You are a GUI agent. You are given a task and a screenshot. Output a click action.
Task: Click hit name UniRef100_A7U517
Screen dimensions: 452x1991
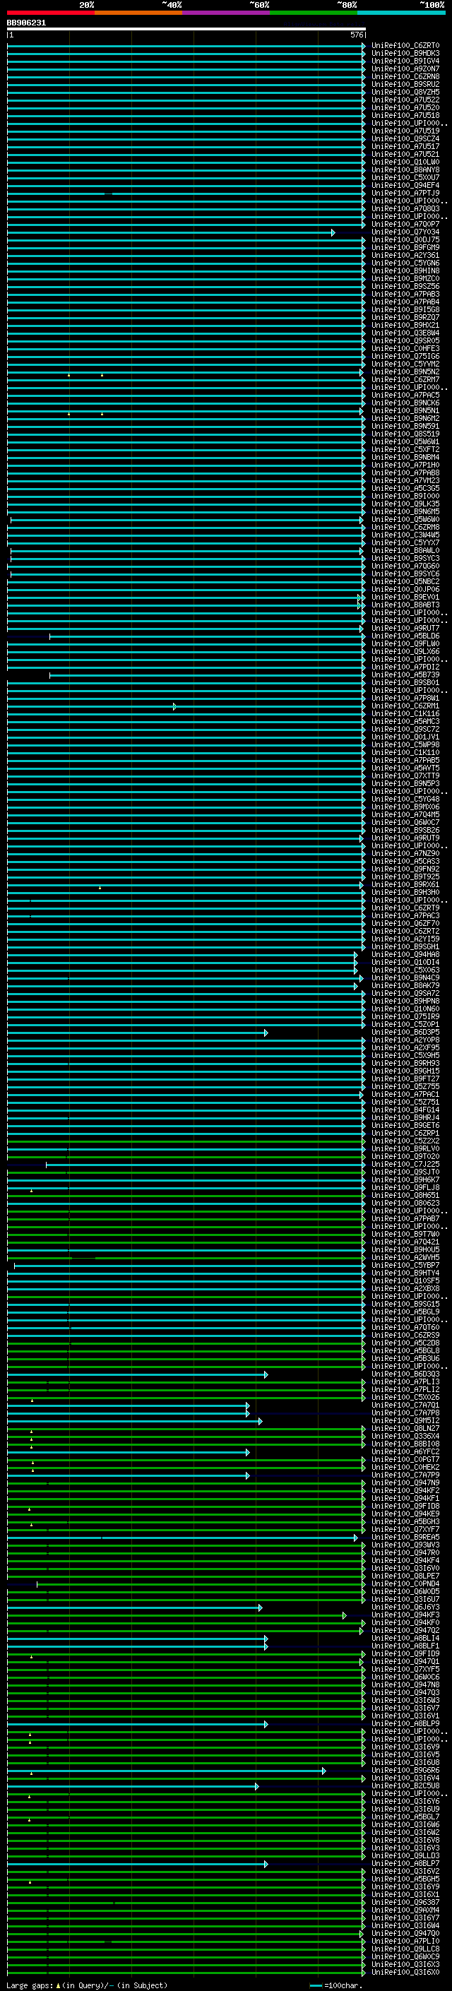coord(405,146)
